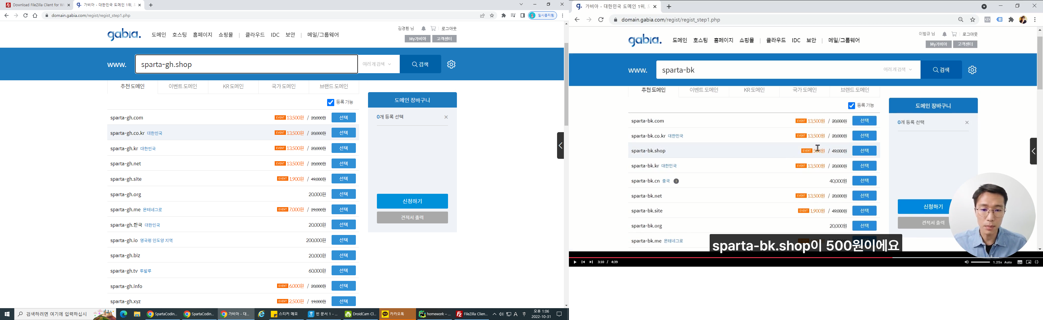Click 검색 button next to sparta-gh.shop field

tap(420, 64)
